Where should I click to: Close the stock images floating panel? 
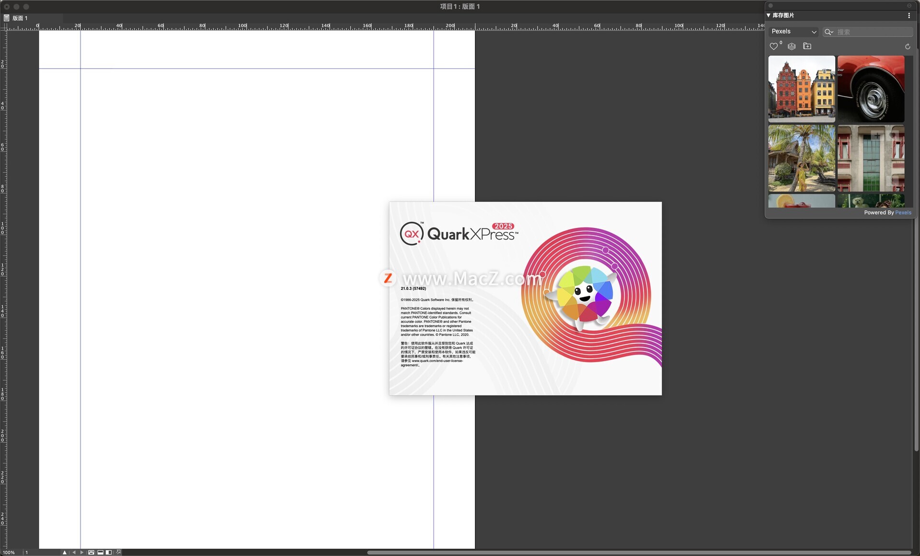coord(770,6)
